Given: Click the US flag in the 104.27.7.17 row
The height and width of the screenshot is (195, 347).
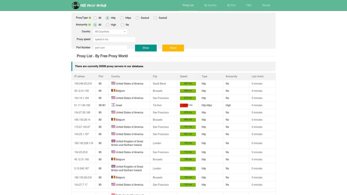Looking at the screenshot, I should pyautogui.click(x=113, y=185).
